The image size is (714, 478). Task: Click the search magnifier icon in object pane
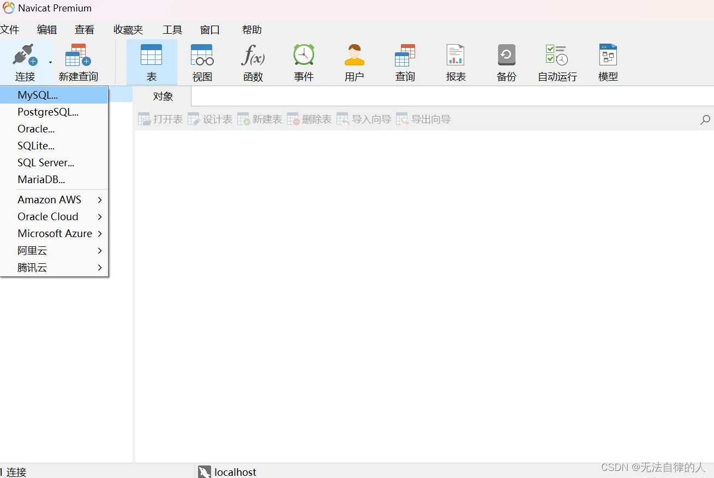(x=705, y=119)
